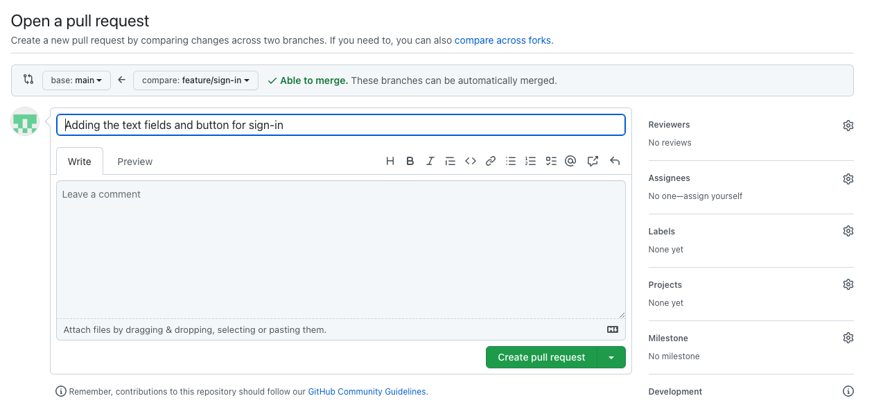883x405 pixels.
Task: Click the user avatar
Action: pos(25,121)
